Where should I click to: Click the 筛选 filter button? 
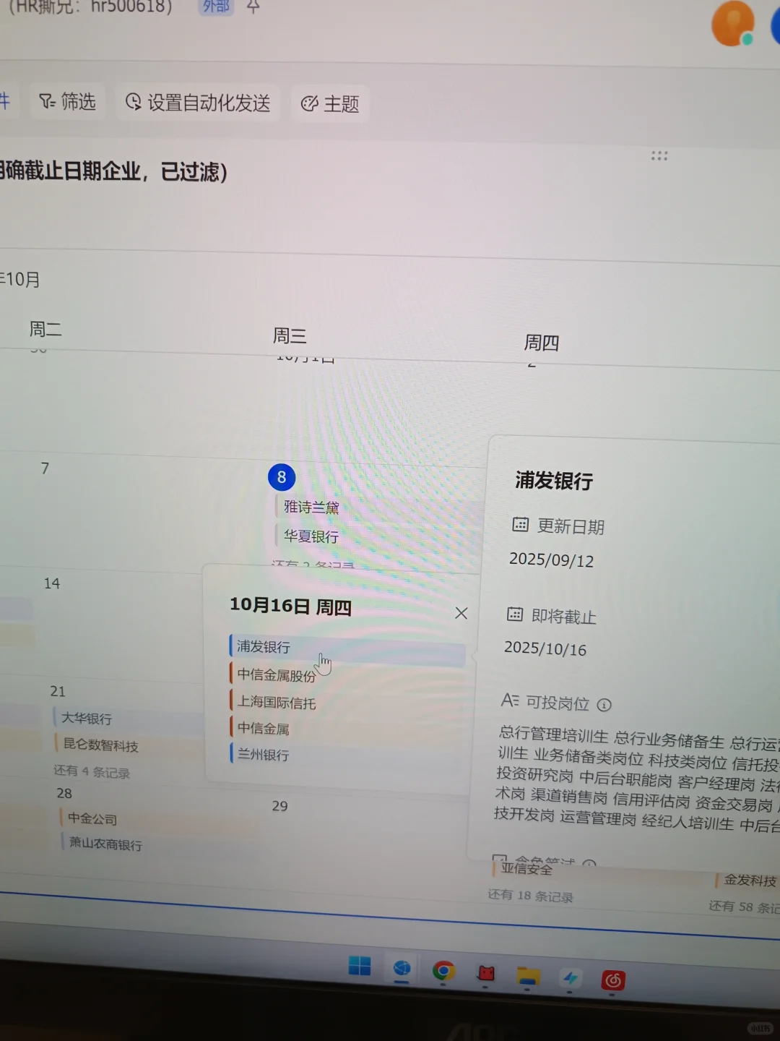[67, 102]
